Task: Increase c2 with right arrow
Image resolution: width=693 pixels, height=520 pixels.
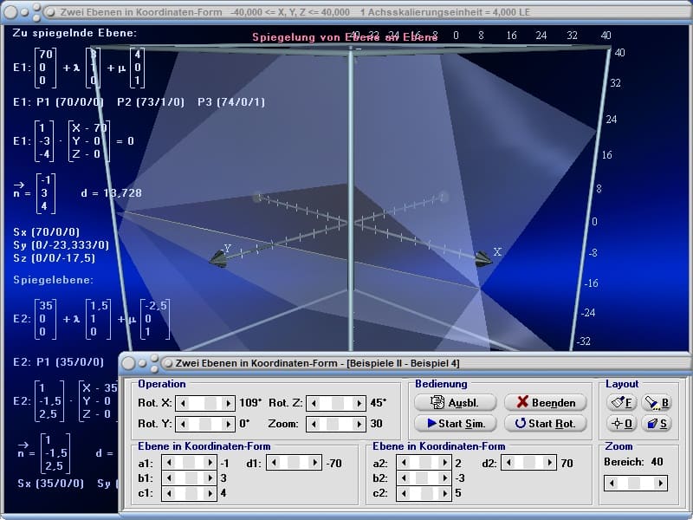Action: [445, 493]
